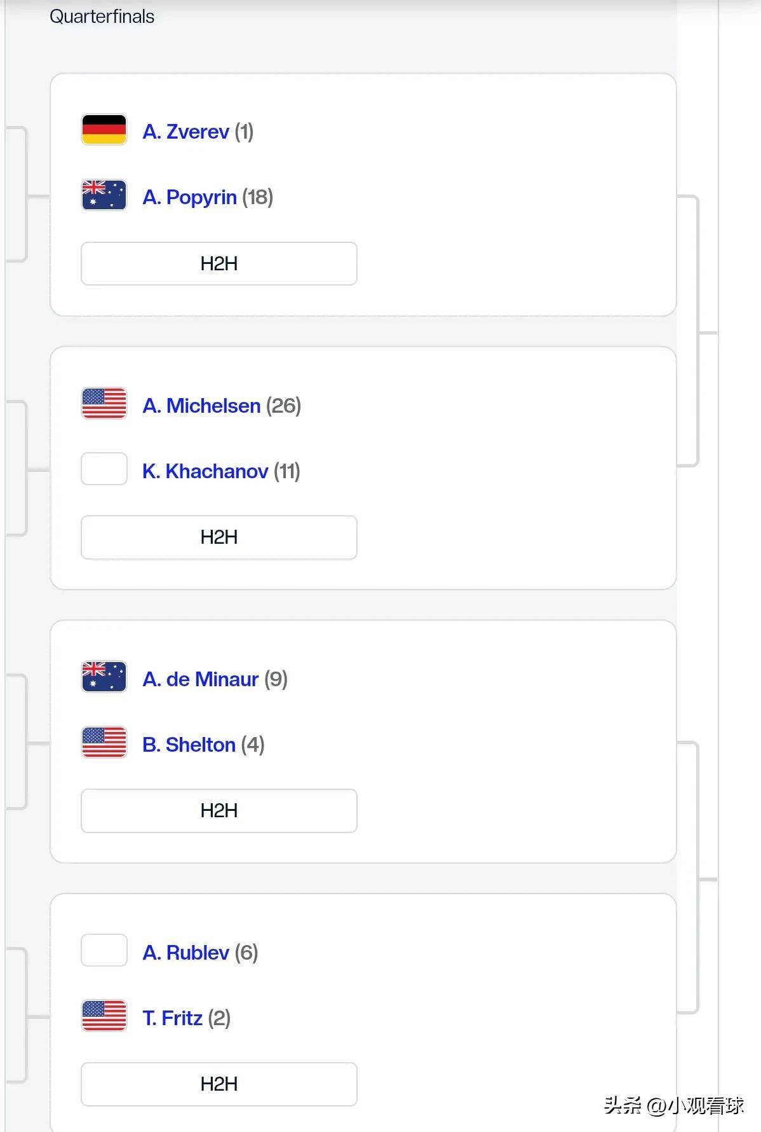The width and height of the screenshot is (761, 1132).
Task: Open H2H for Michelsen vs Khachanov
Action: (x=219, y=537)
